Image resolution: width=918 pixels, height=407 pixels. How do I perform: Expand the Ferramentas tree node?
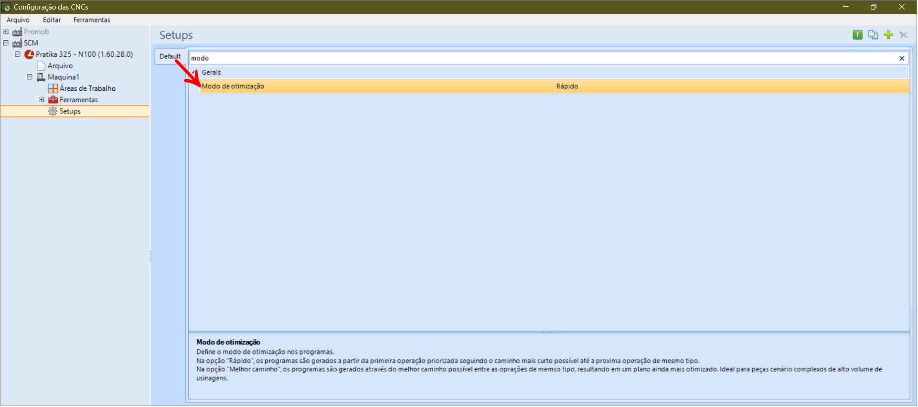[42, 100]
